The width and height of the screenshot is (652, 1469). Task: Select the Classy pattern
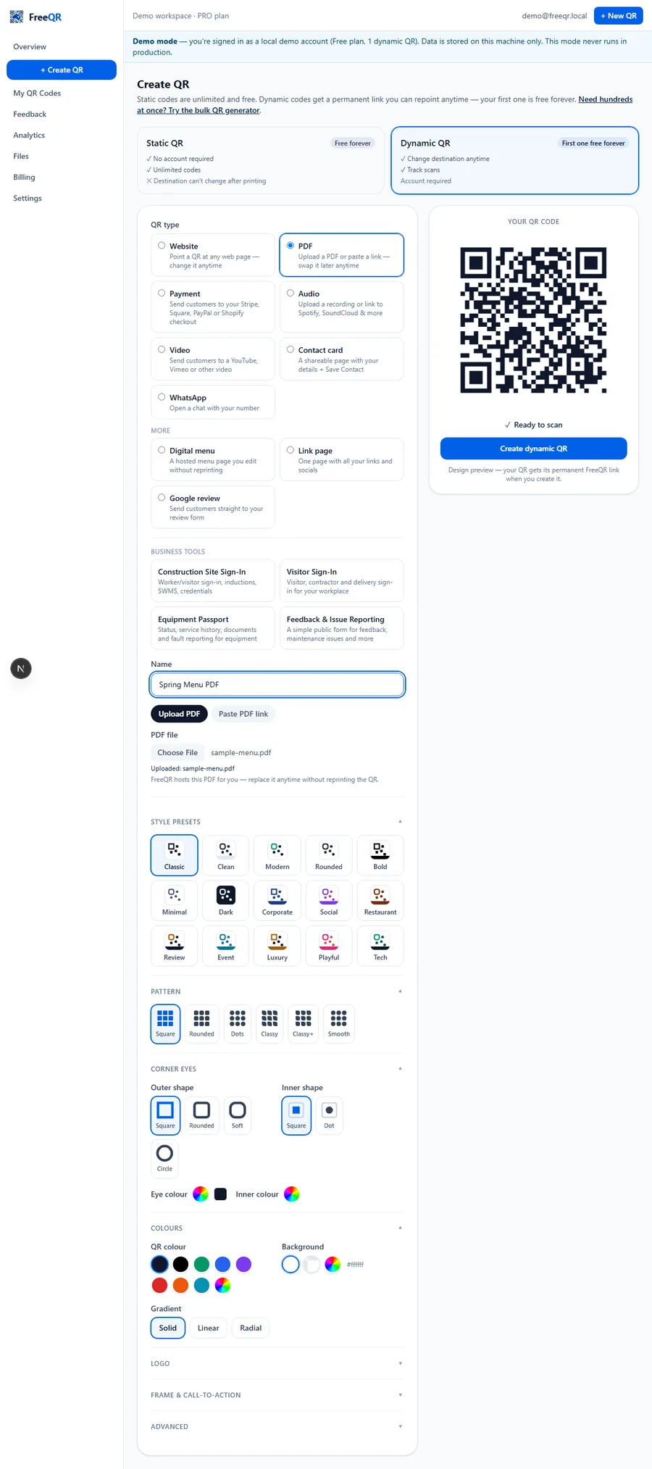pyautogui.click(x=269, y=1023)
